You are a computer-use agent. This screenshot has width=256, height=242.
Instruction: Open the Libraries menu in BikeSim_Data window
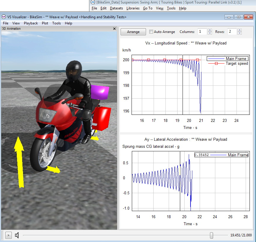(x=133, y=8)
